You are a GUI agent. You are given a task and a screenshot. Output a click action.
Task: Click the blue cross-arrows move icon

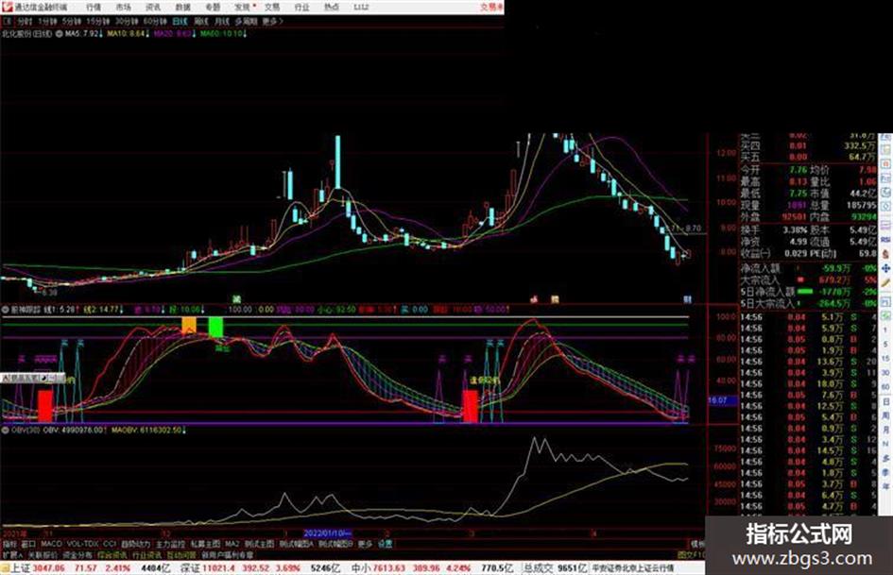pyautogui.click(x=885, y=267)
